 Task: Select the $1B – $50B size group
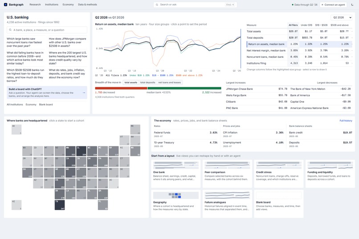[x=321, y=25]
